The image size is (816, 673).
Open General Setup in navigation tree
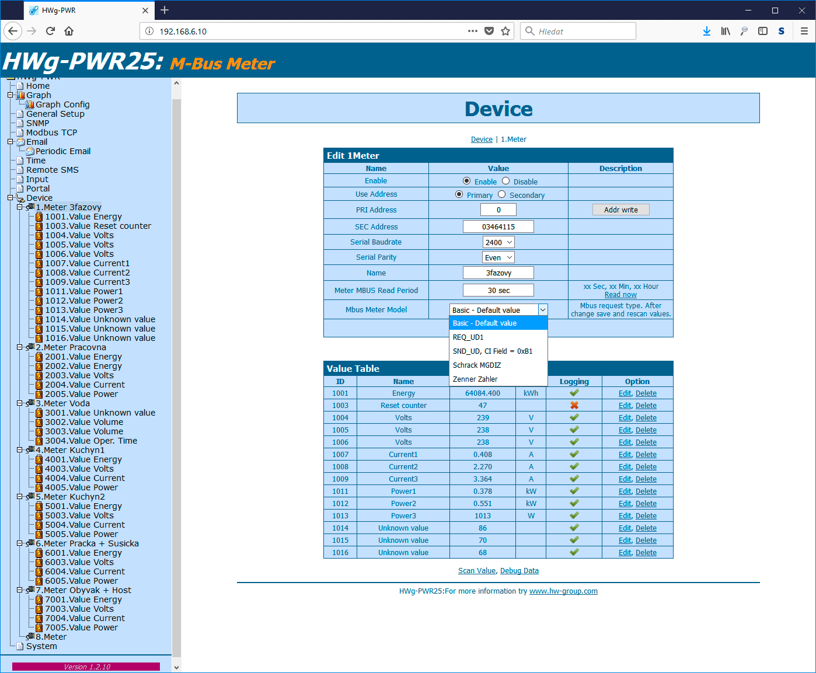[x=55, y=114]
